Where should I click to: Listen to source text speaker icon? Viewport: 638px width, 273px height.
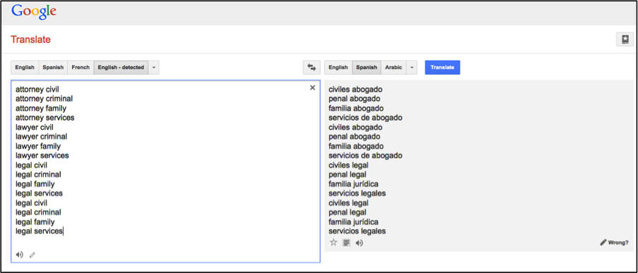point(19,255)
